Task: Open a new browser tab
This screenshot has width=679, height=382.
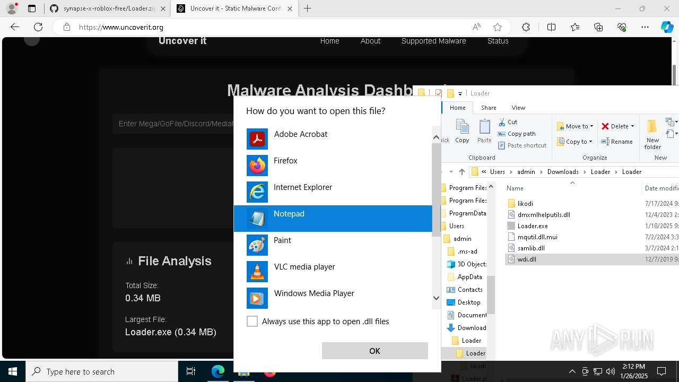Action: 308,8
